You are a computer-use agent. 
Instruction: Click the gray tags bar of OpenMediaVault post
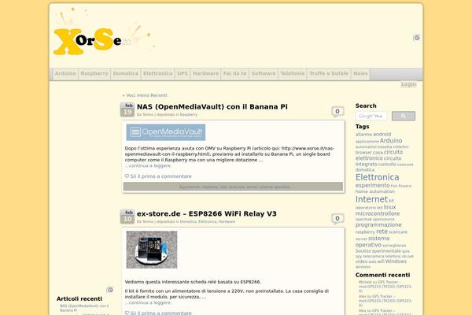coord(233,187)
